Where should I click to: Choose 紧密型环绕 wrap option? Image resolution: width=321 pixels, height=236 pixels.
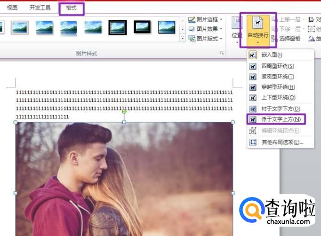click(280, 77)
